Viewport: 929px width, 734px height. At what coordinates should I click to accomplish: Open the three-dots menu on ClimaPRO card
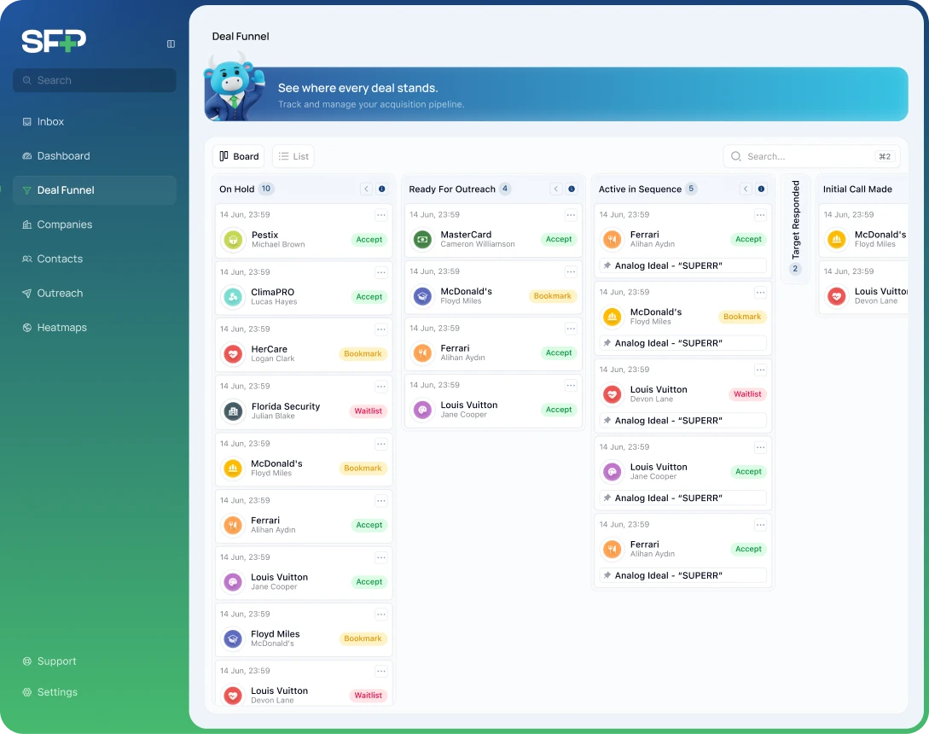[381, 272]
